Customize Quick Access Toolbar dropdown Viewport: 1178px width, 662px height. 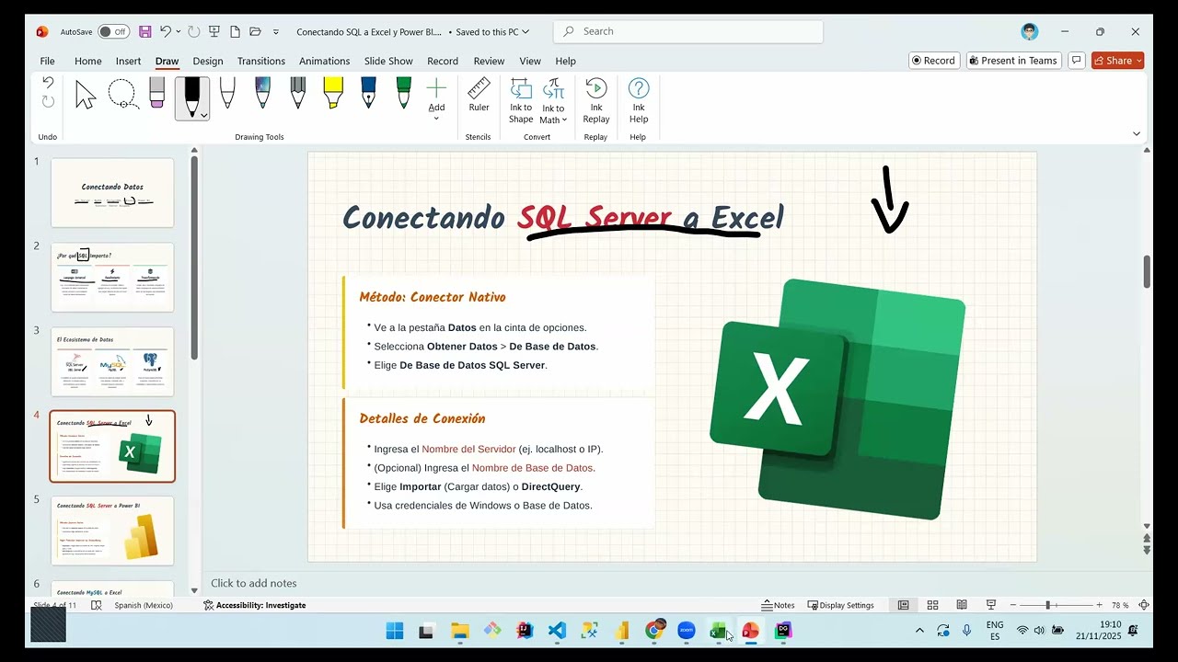[x=276, y=31]
